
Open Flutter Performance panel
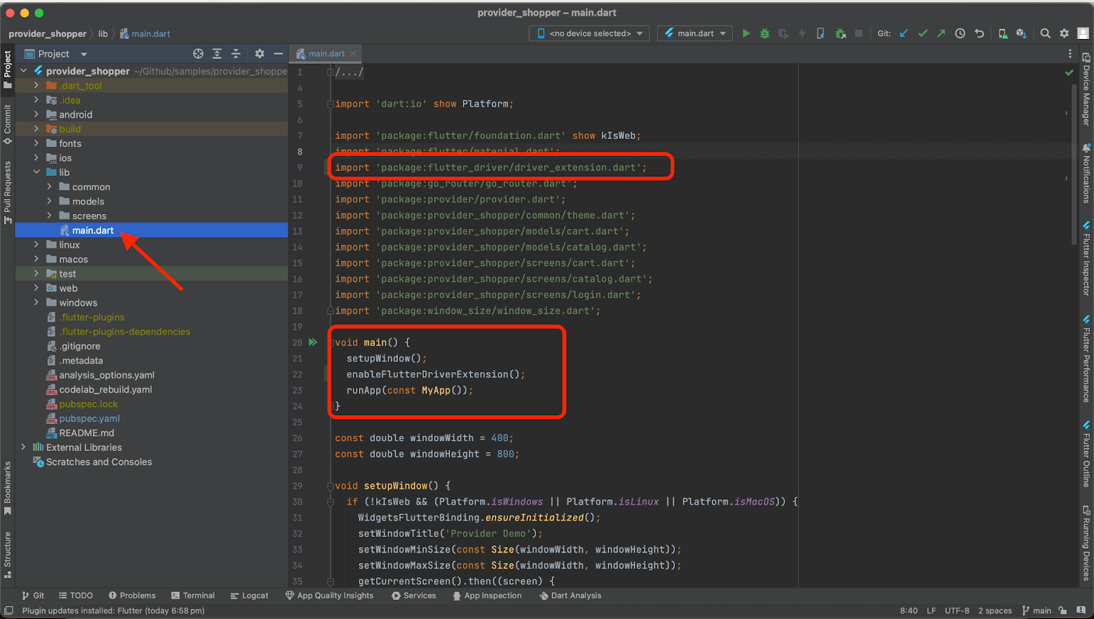click(1086, 356)
